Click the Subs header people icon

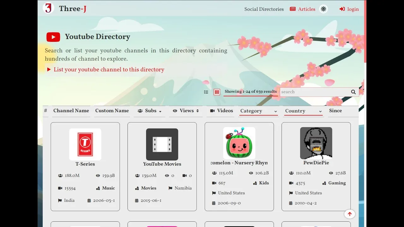click(140, 111)
